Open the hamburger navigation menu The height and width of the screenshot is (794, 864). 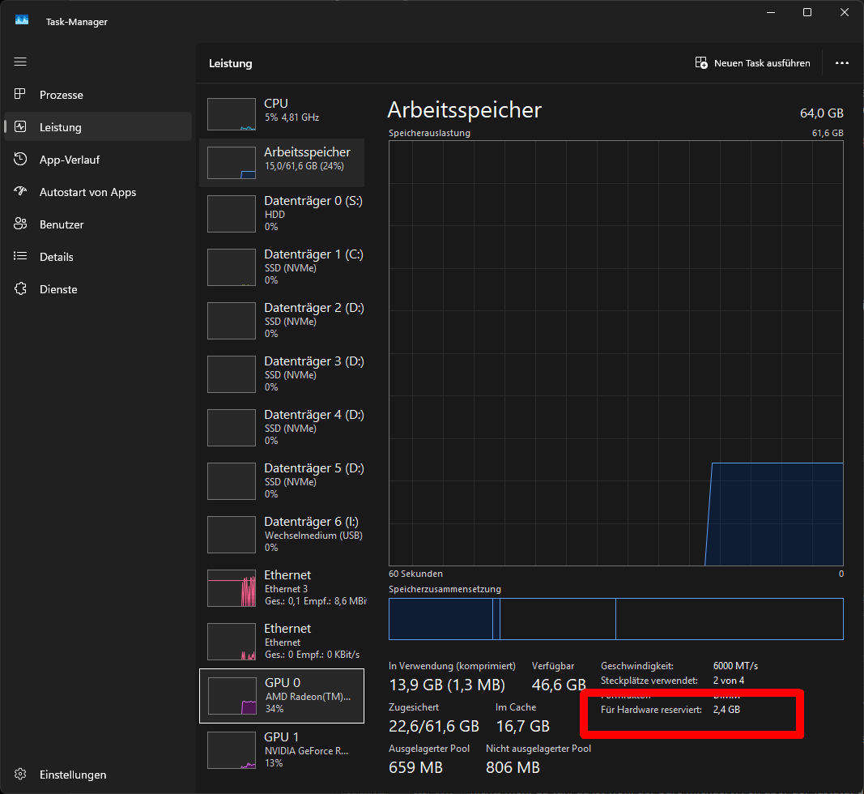pos(20,62)
